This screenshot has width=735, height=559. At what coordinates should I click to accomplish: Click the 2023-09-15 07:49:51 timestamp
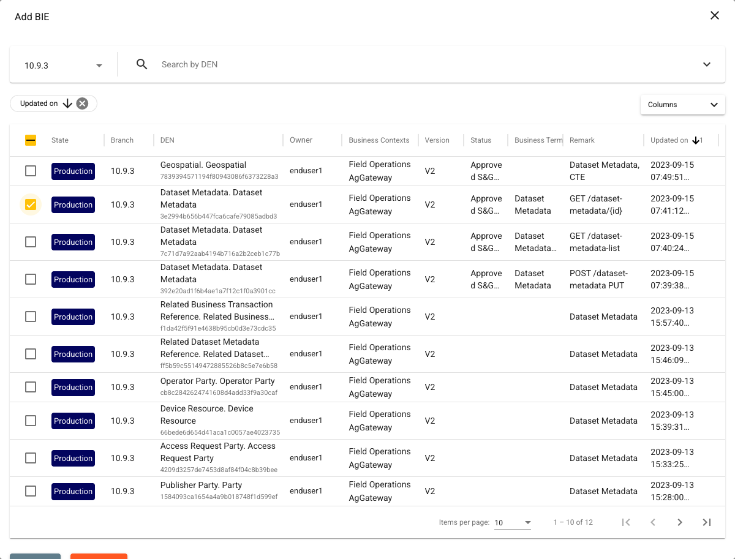pyautogui.click(x=672, y=171)
